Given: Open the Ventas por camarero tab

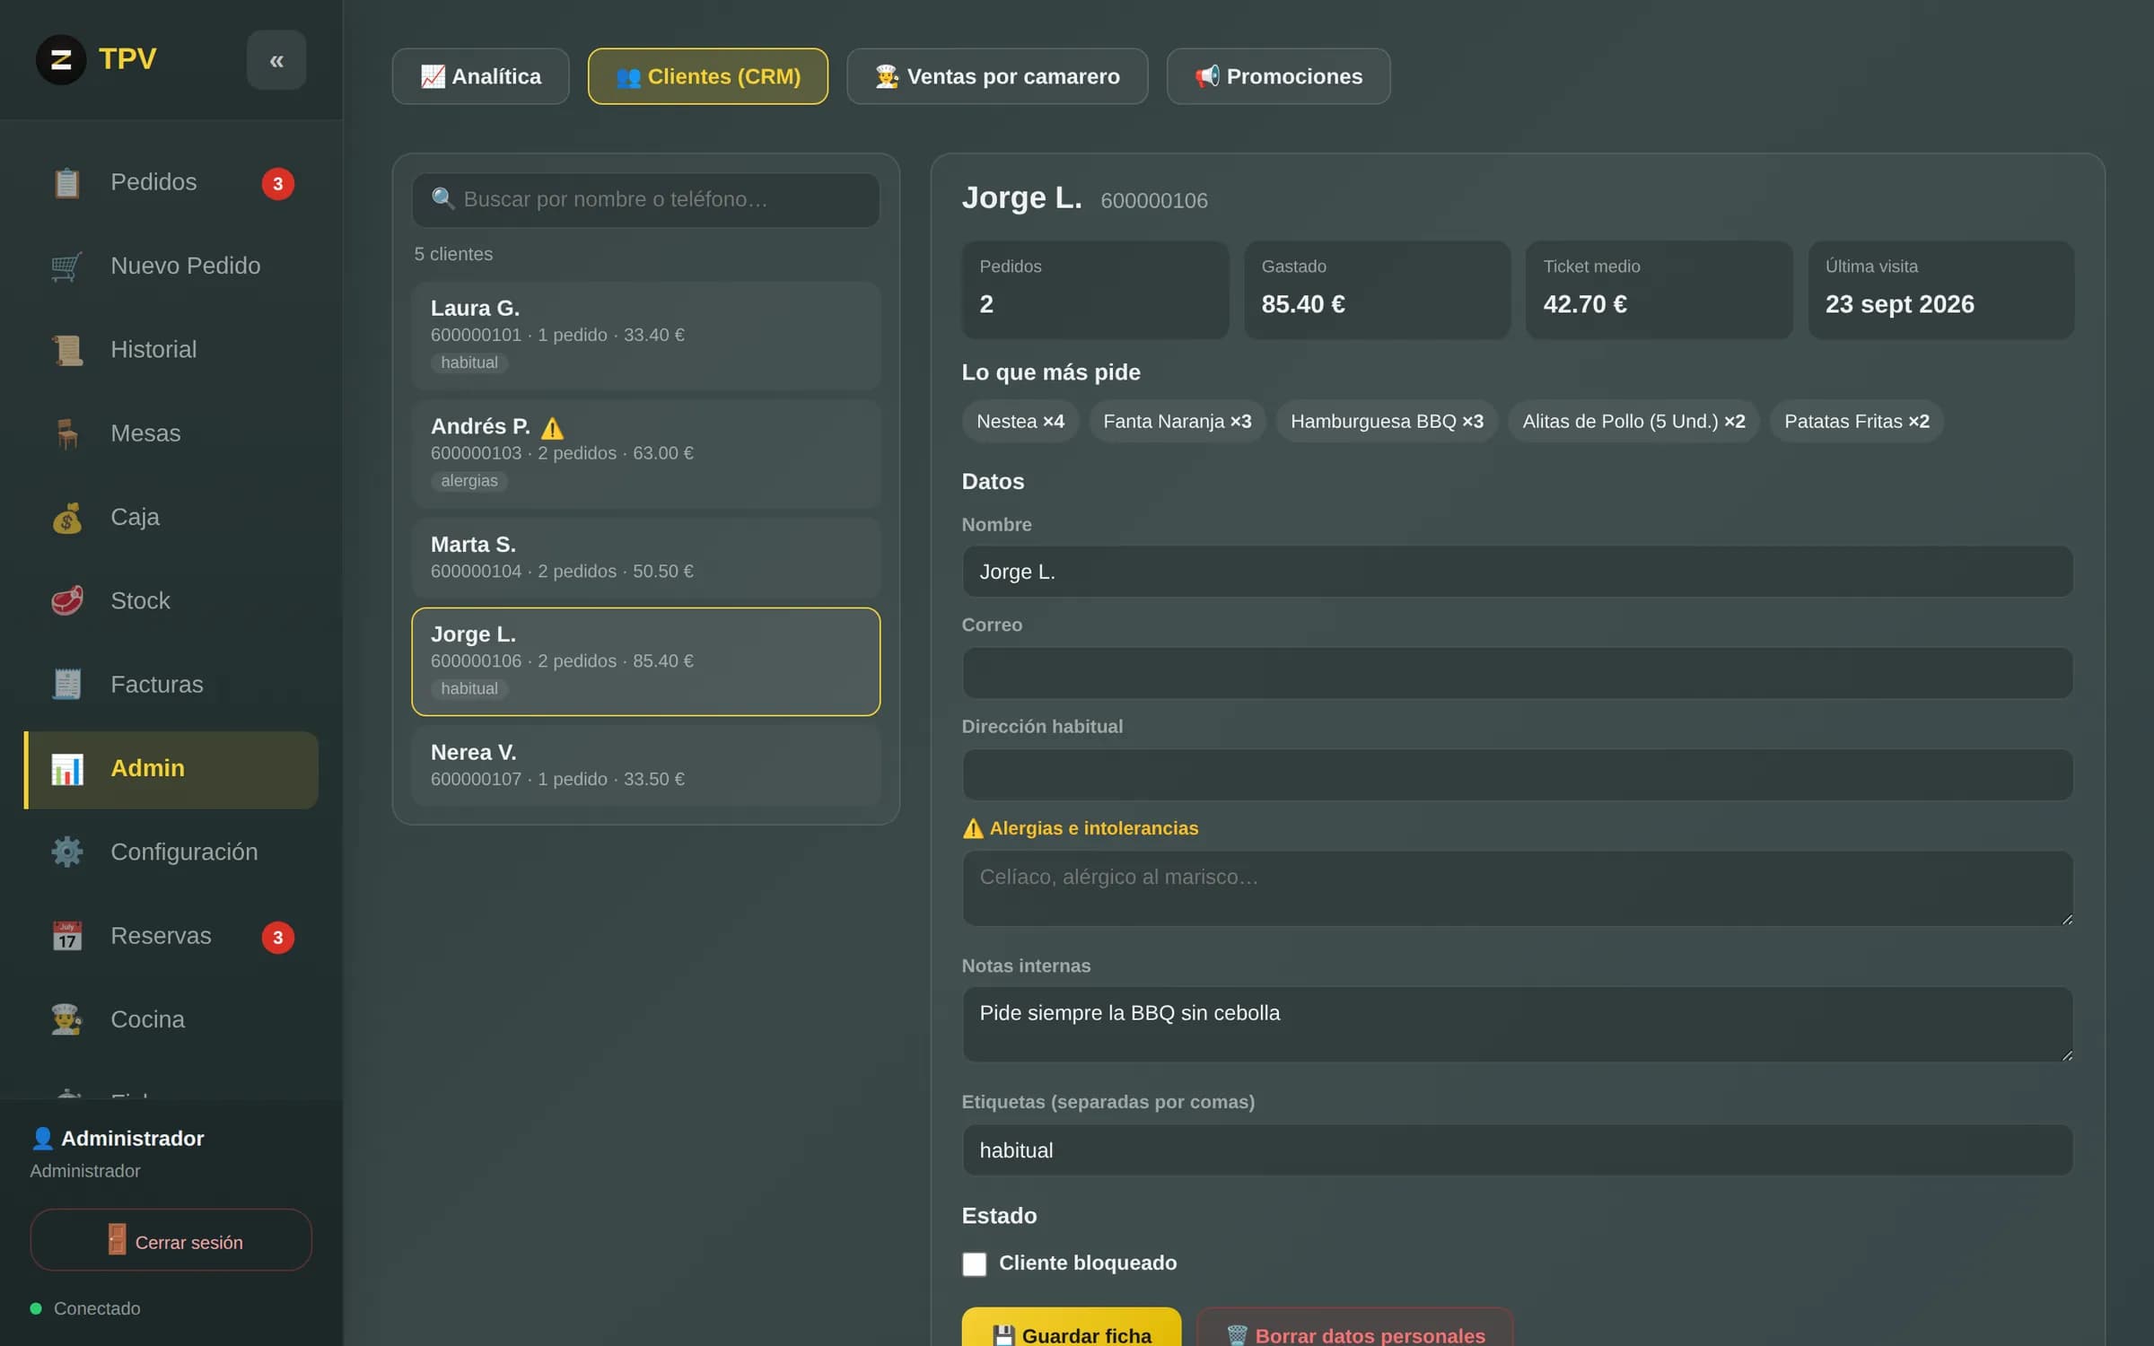Looking at the screenshot, I should click(x=997, y=76).
